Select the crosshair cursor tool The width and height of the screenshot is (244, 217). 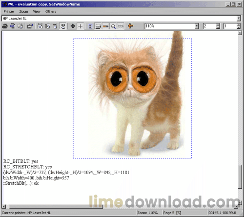pyautogui.click(x=81, y=26)
